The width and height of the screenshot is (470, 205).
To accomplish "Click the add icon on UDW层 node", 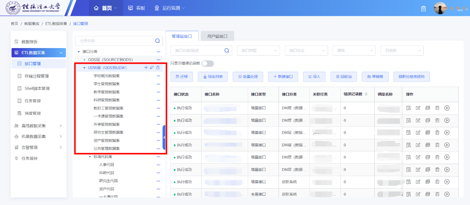I will pyautogui.click(x=146, y=68).
